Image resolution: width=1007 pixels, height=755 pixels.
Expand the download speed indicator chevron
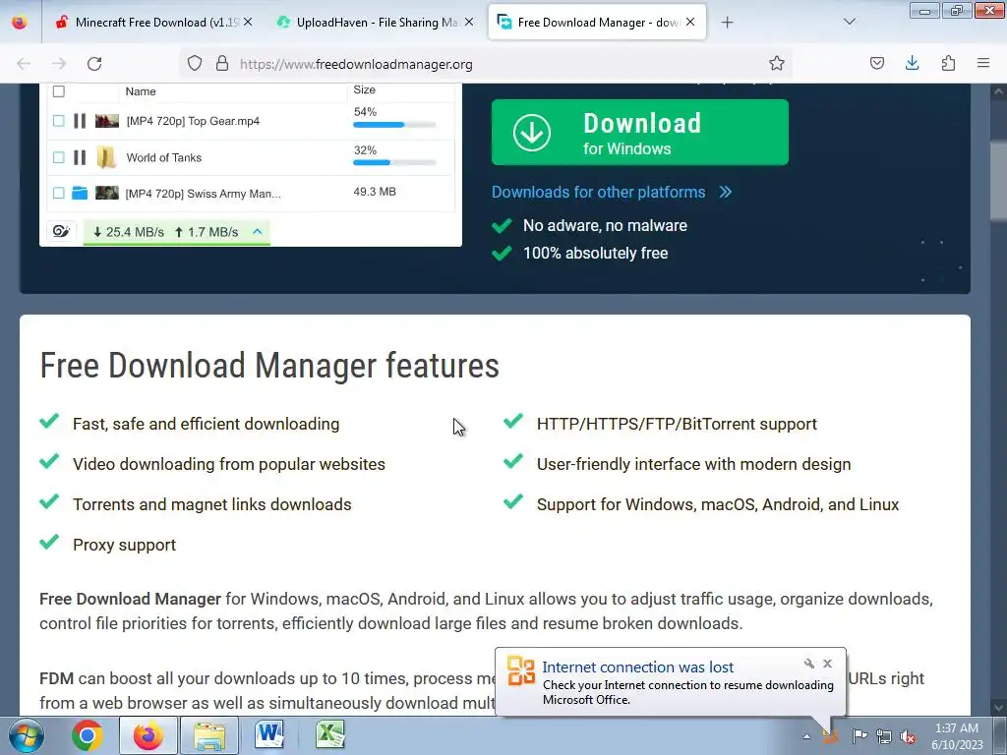(258, 232)
